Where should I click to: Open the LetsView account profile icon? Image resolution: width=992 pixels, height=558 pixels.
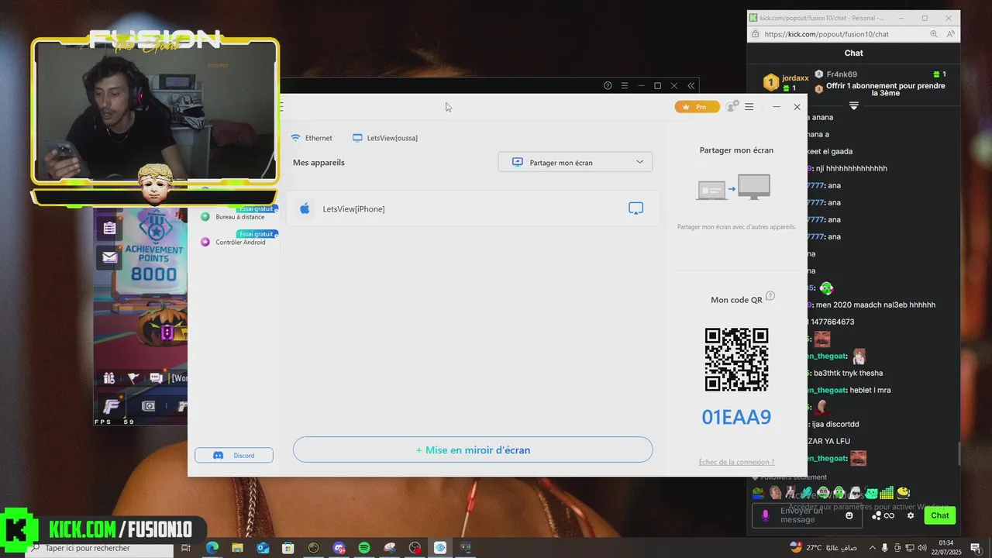pos(732,107)
